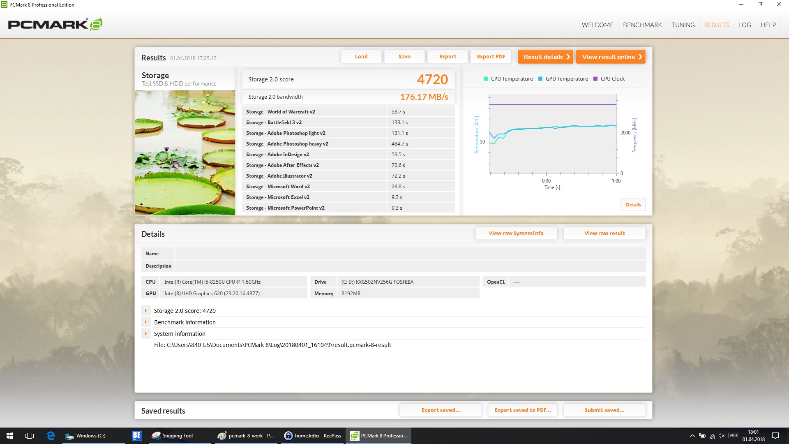Switch to the home.kdbx KeePass window
789x444 pixels.
313,435
